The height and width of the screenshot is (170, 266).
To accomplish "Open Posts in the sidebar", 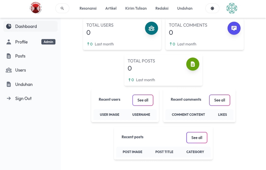I will pyautogui.click(x=20, y=56).
